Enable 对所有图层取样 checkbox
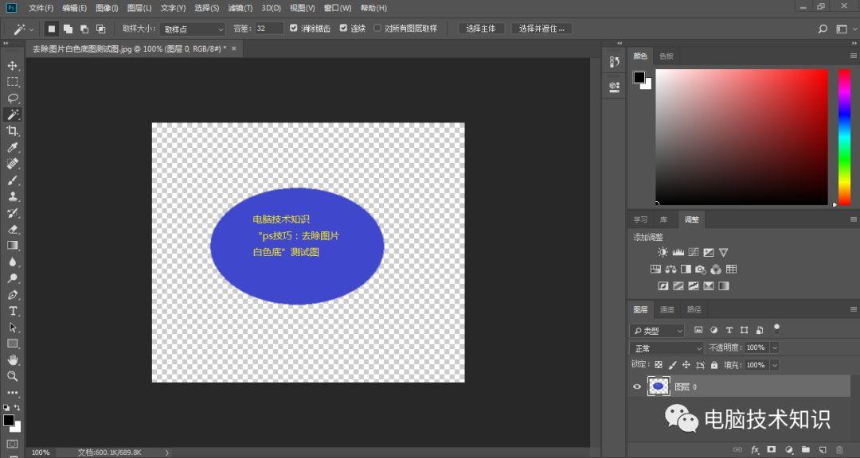The width and height of the screenshot is (860, 458). click(x=377, y=28)
